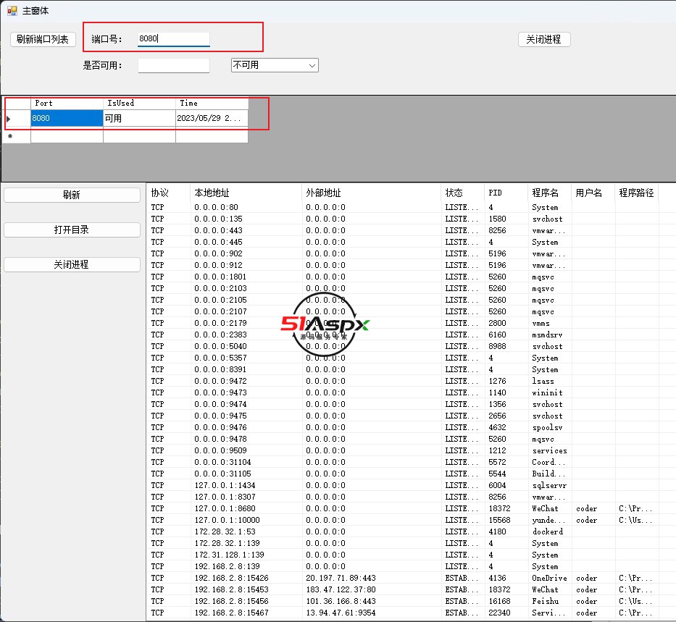Image resolution: width=676 pixels, height=622 pixels.
Task: Click the IsUsed column header
Action: pos(139,104)
